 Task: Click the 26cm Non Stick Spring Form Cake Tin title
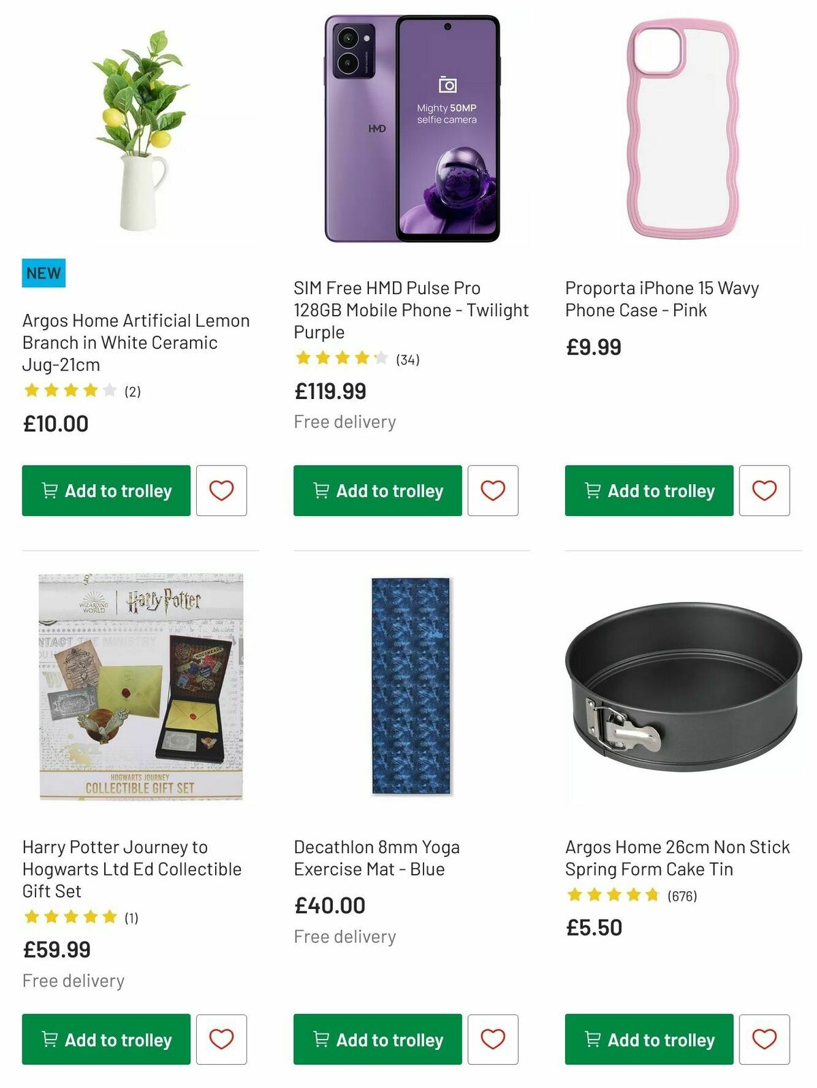[x=677, y=858]
